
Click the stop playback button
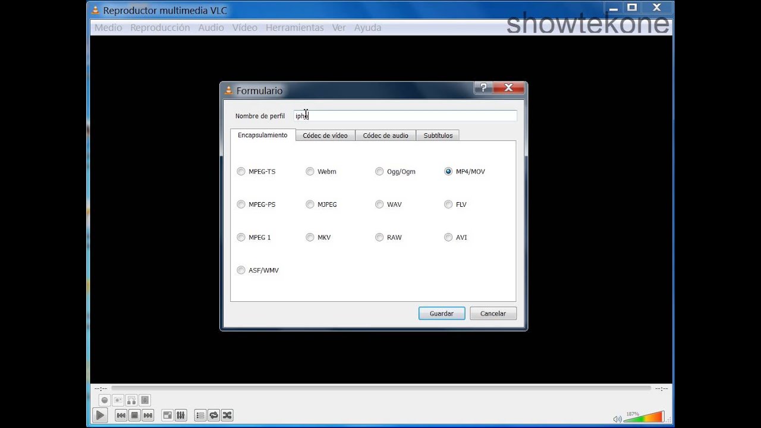134,416
